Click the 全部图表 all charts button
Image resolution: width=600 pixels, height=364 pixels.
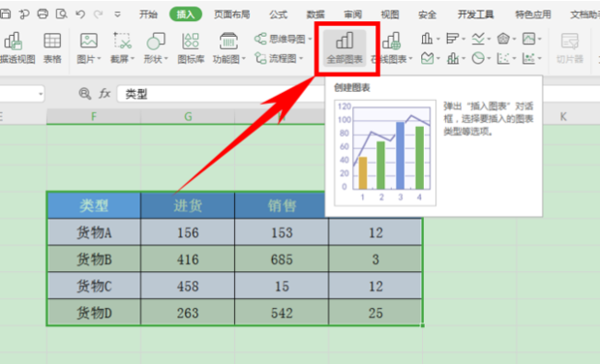pos(345,48)
